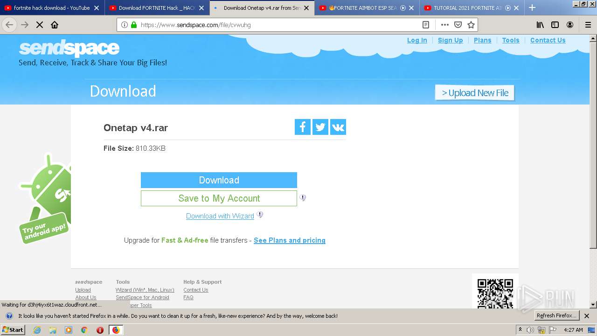Image resolution: width=597 pixels, height=336 pixels.
Task: Click the vertical scrollbar down arrow
Action: pos(593,305)
